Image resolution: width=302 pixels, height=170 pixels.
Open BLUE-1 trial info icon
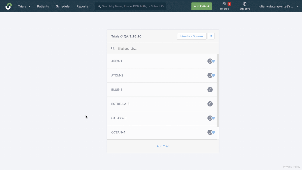tap(210, 90)
